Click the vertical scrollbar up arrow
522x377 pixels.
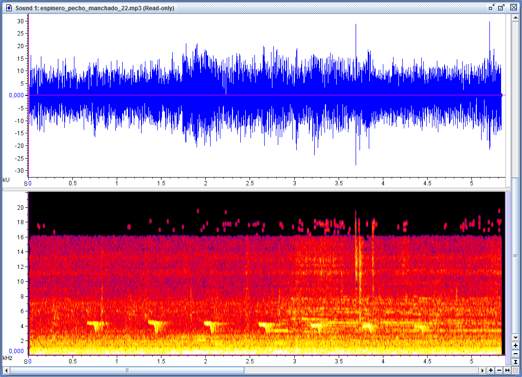click(515, 18)
